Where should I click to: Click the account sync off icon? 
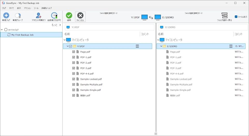[39, 16]
